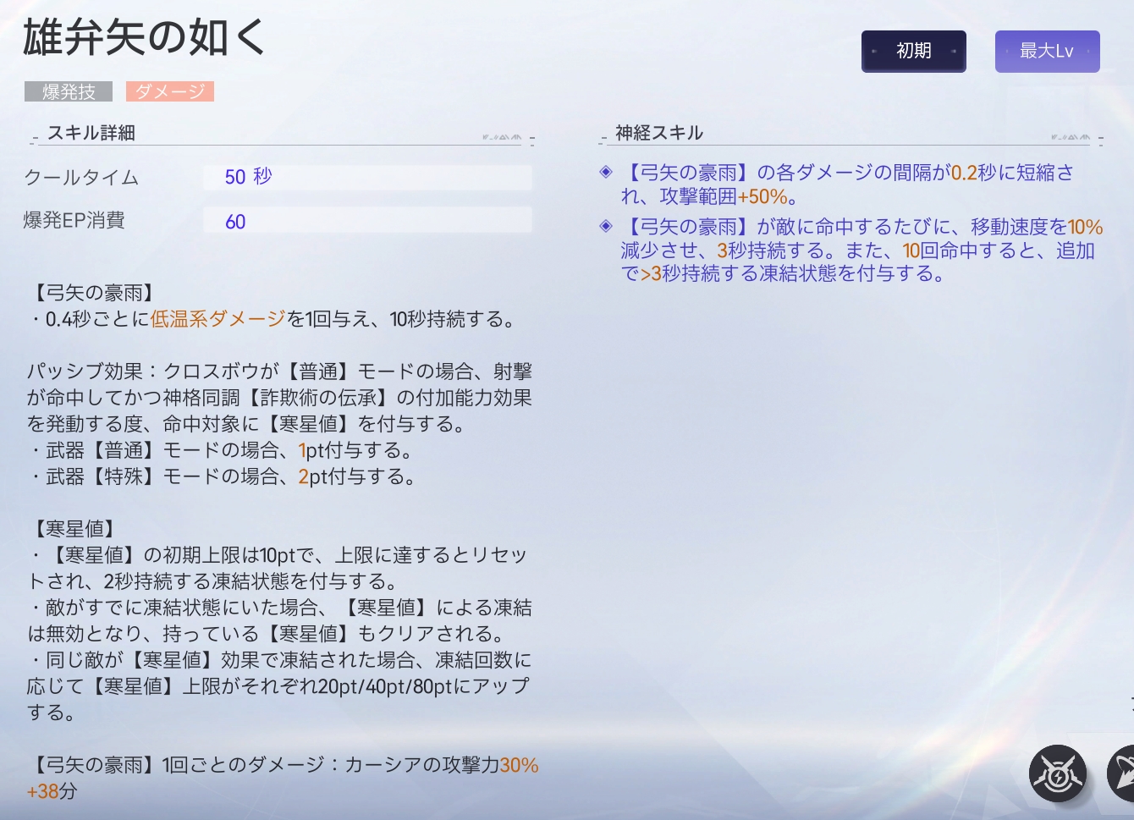Click the 【寒星値】 heading in the description
This screenshot has height=820, width=1134.
tap(75, 529)
